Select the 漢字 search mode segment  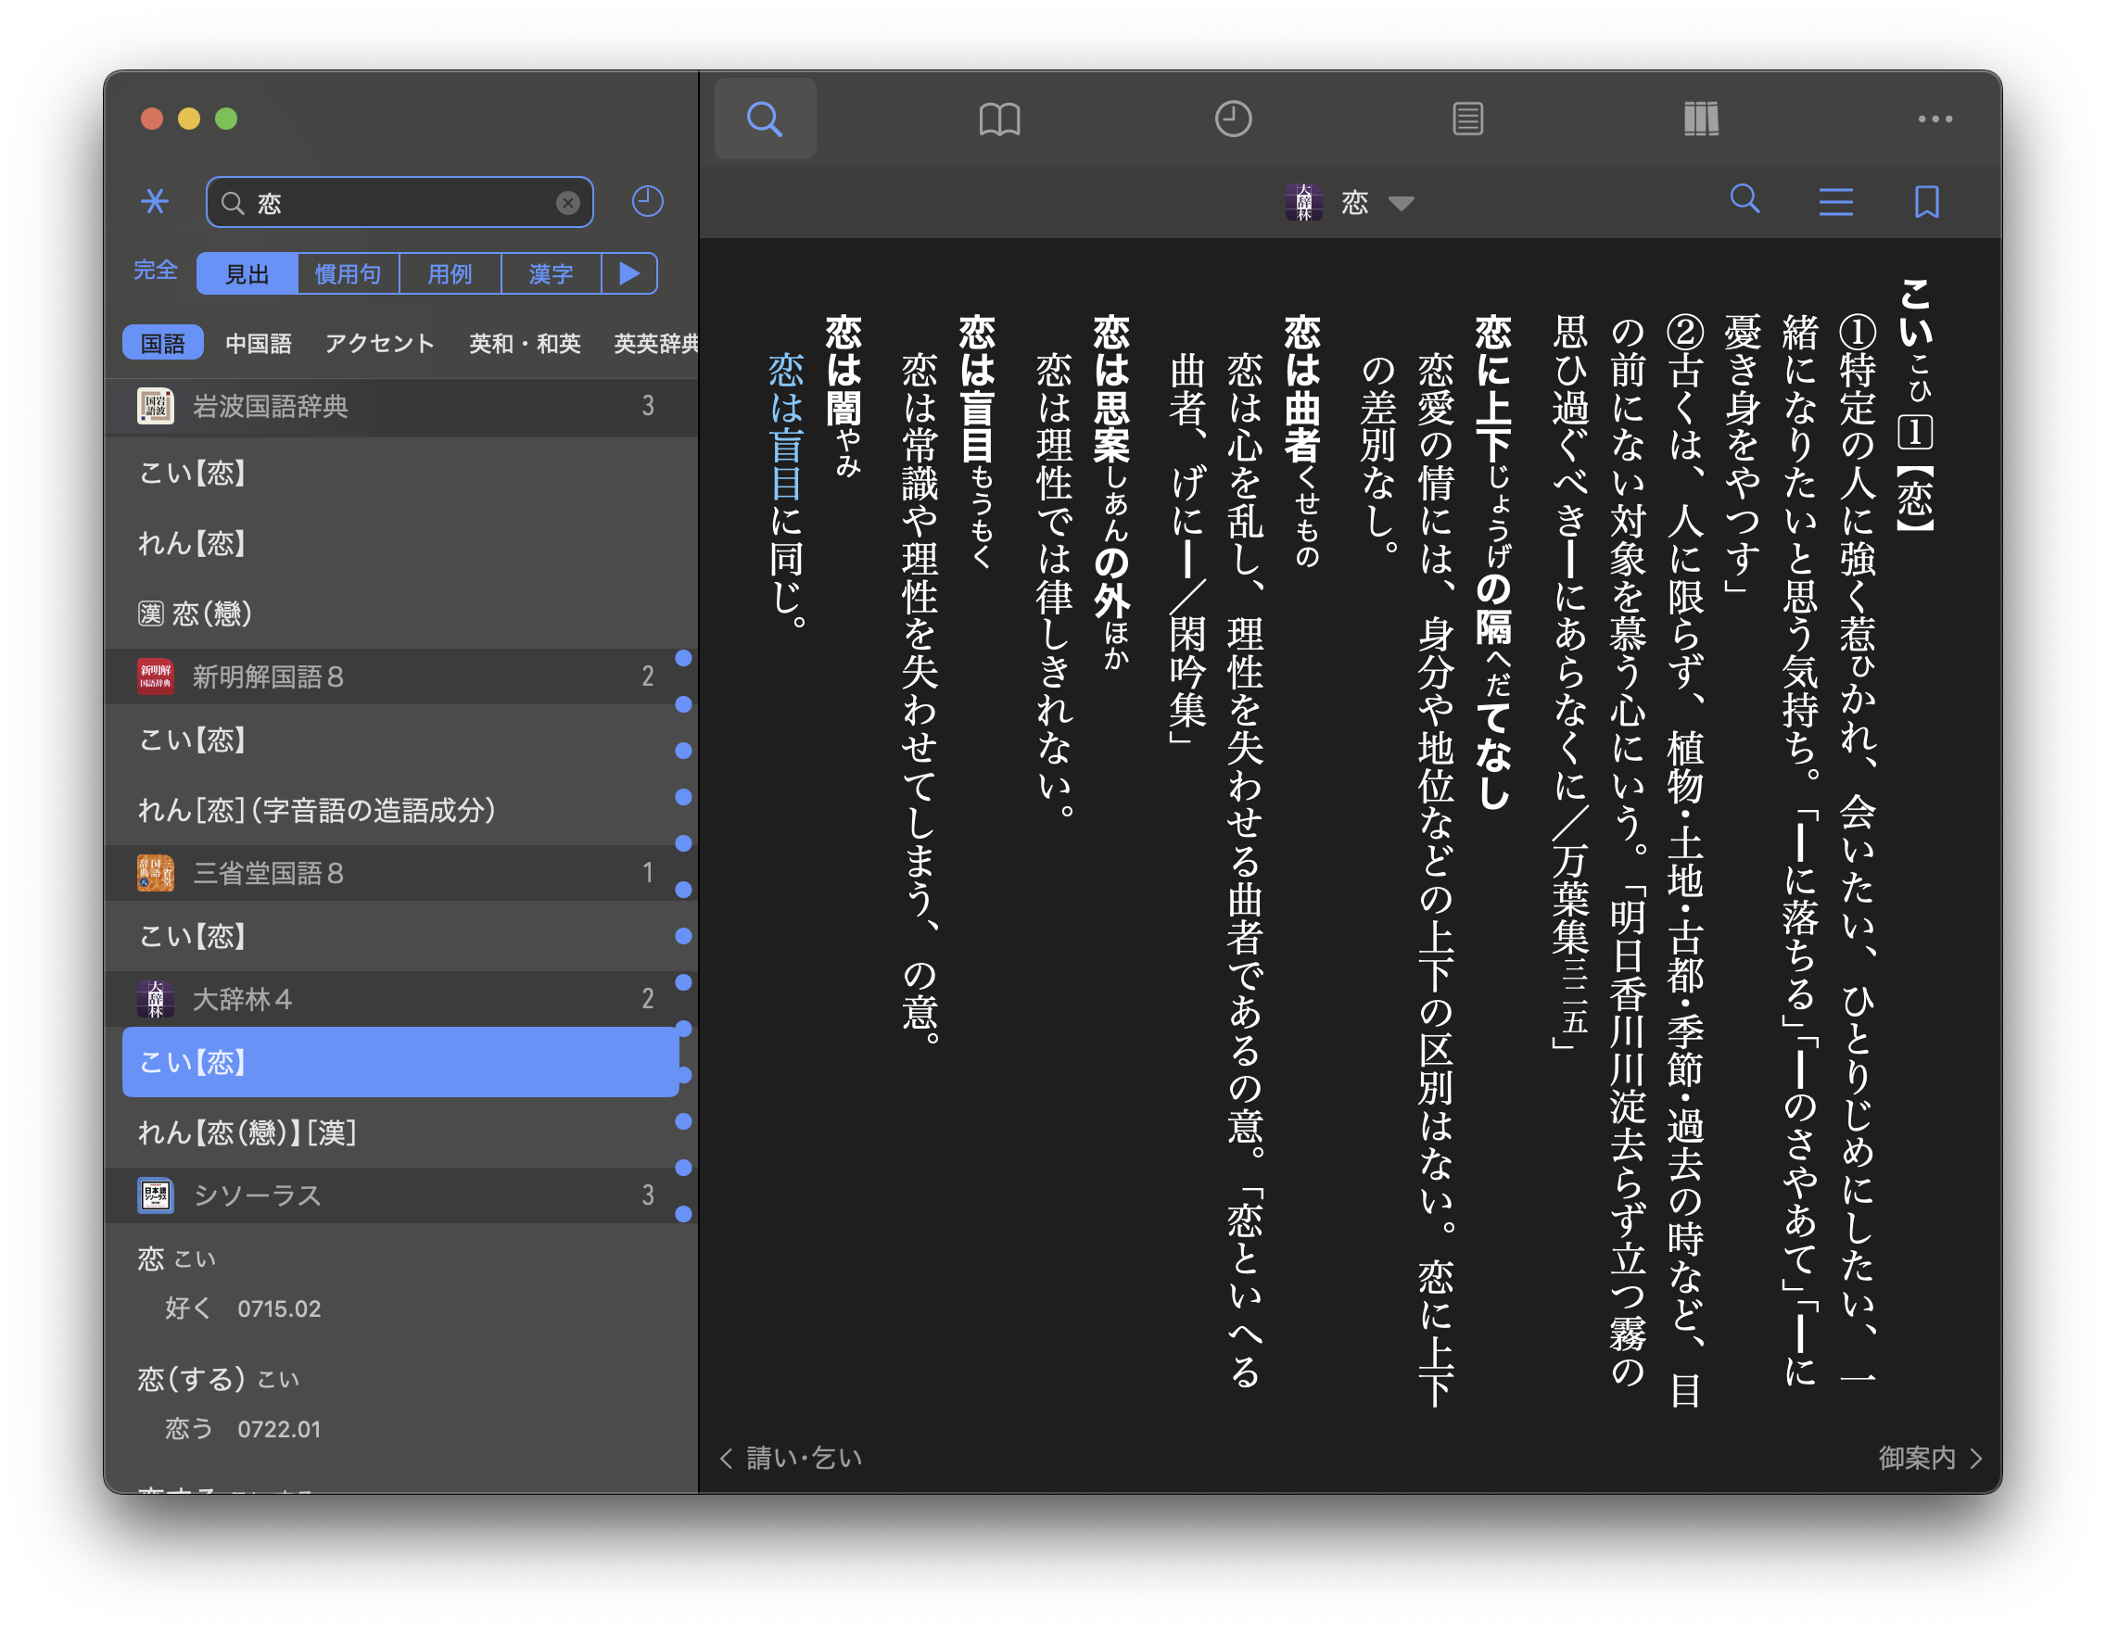coord(551,273)
